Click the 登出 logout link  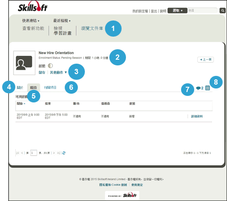154,11
